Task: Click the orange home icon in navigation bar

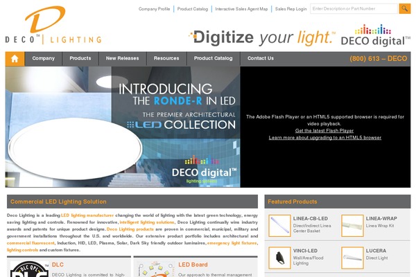Action: (15, 59)
